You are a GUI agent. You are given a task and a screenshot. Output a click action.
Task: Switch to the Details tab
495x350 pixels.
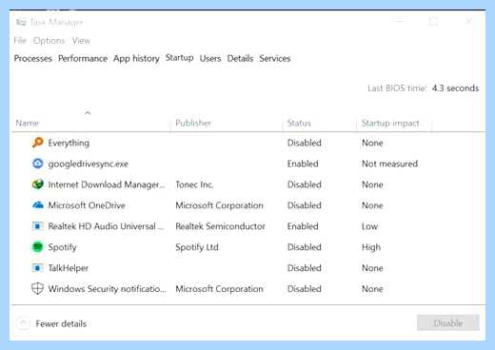240,58
